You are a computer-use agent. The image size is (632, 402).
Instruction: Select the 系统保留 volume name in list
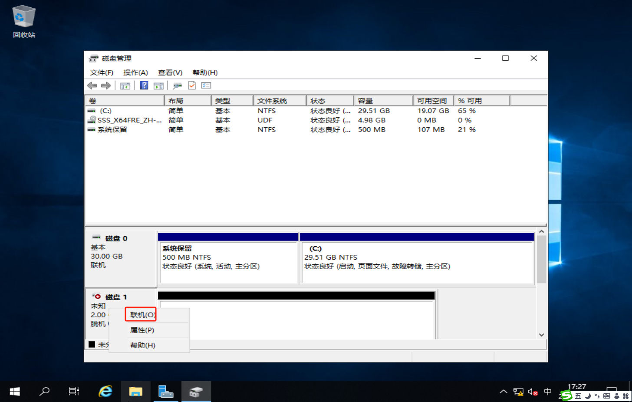click(x=112, y=129)
